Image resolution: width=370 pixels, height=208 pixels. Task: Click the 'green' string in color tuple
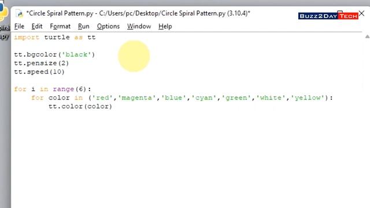[x=236, y=98]
